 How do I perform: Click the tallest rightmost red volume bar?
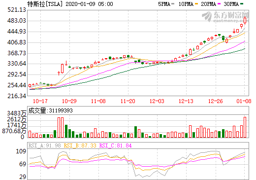[245, 127]
